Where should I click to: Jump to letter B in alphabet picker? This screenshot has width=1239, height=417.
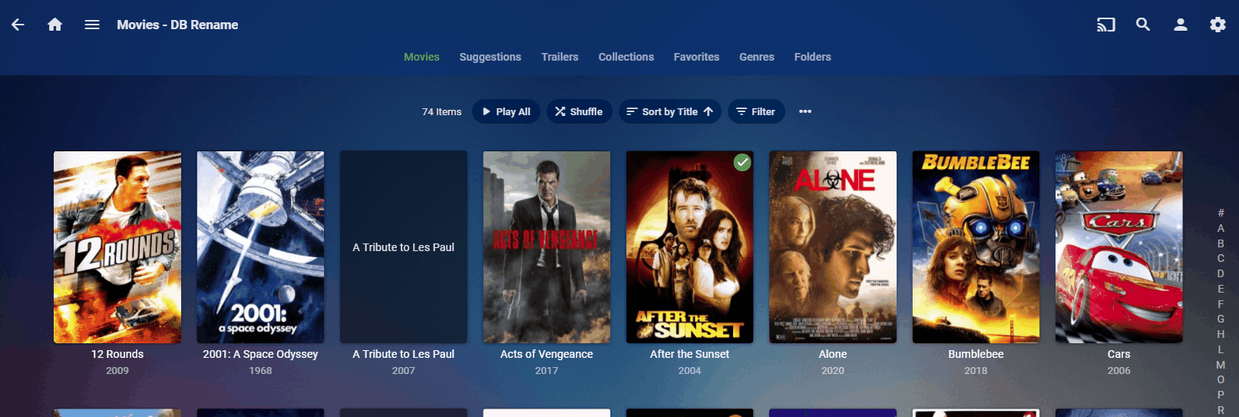1221,243
